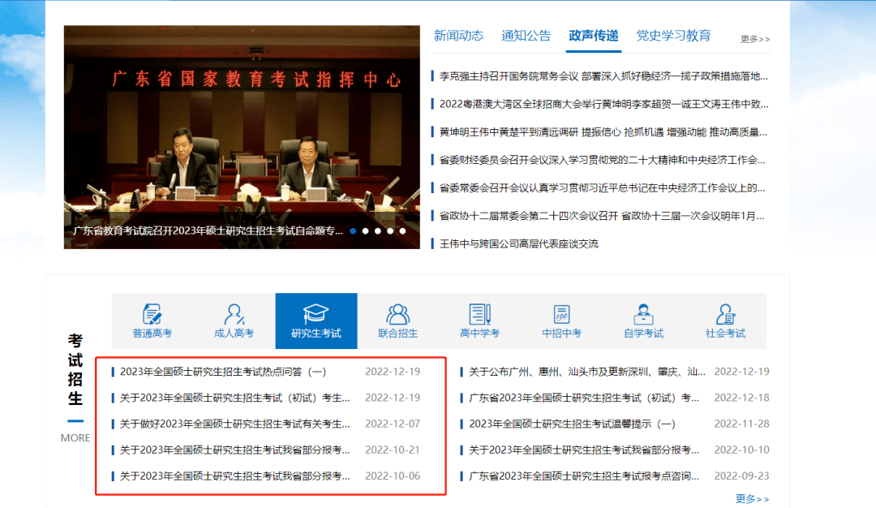
Task: Open article 省政协十二届常委会第二十四次会议
Action: point(602,216)
